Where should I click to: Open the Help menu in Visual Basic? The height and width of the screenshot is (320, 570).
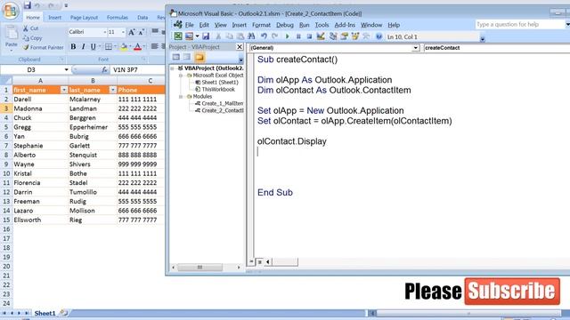(394, 25)
